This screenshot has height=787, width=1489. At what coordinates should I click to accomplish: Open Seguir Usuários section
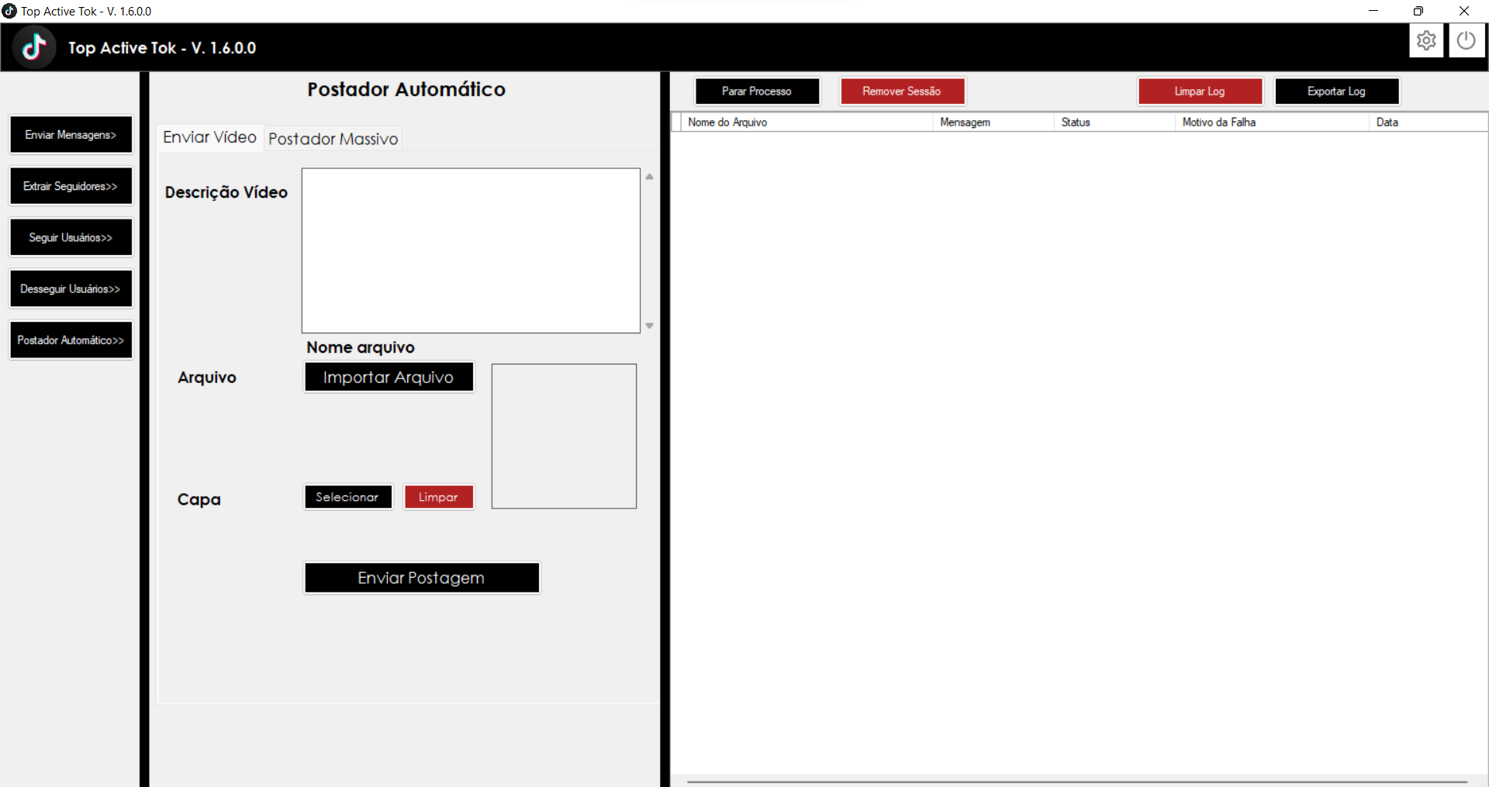(x=71, y=236)
